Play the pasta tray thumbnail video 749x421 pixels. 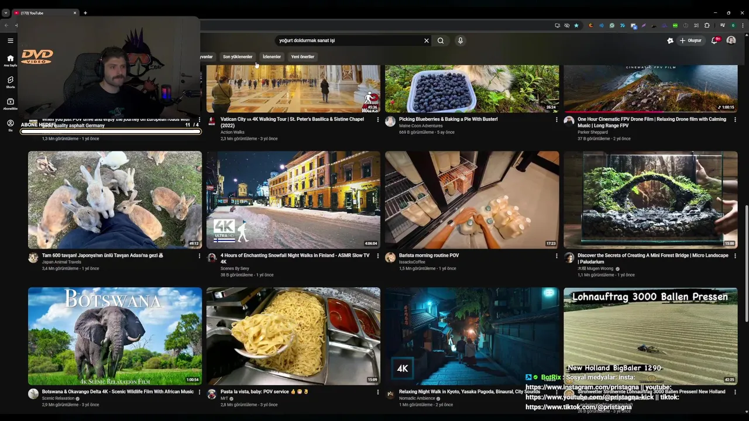click(293, 336)
